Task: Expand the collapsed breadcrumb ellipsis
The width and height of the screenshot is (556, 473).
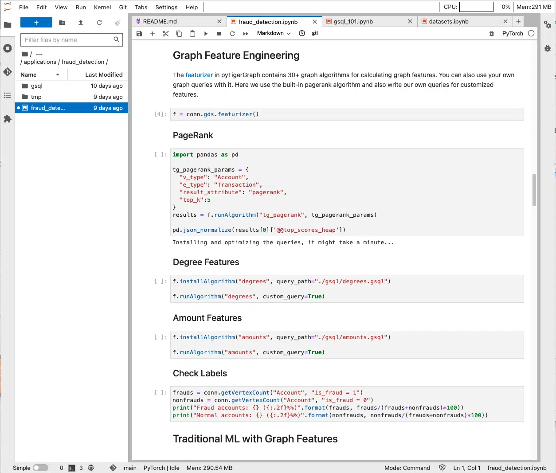Action: pyautogui.click(x=39, y=54)
